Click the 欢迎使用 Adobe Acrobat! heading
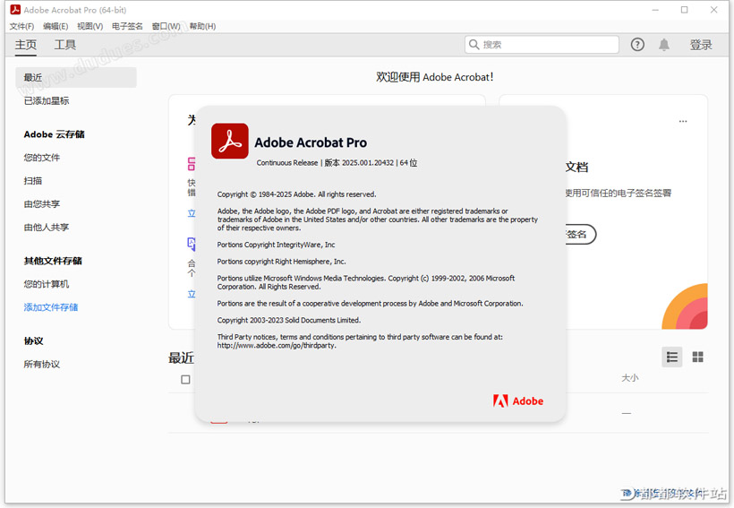This screenshot has height=508, width=734. [434, 77]
